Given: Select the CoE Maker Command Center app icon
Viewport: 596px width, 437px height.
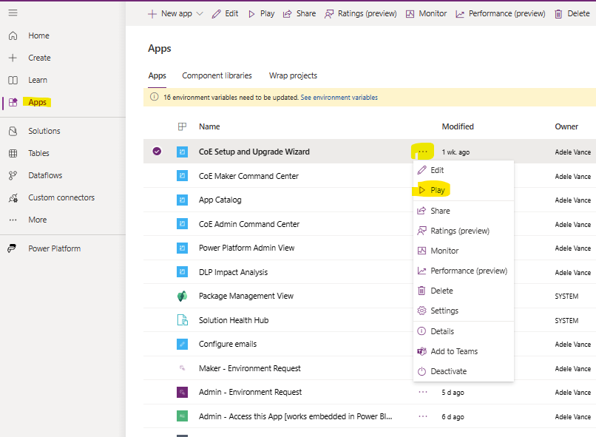Looking at the screenshot, I should (x=181, y=175).
